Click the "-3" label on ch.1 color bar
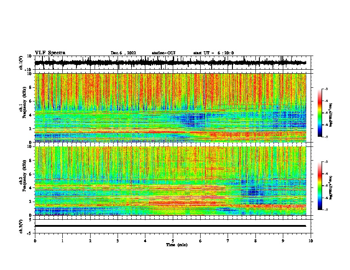 point(326,89)
